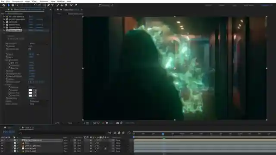This screenshot has width=276, height=155.
Task: Open the Edit menu
Action: coord(8,1)
